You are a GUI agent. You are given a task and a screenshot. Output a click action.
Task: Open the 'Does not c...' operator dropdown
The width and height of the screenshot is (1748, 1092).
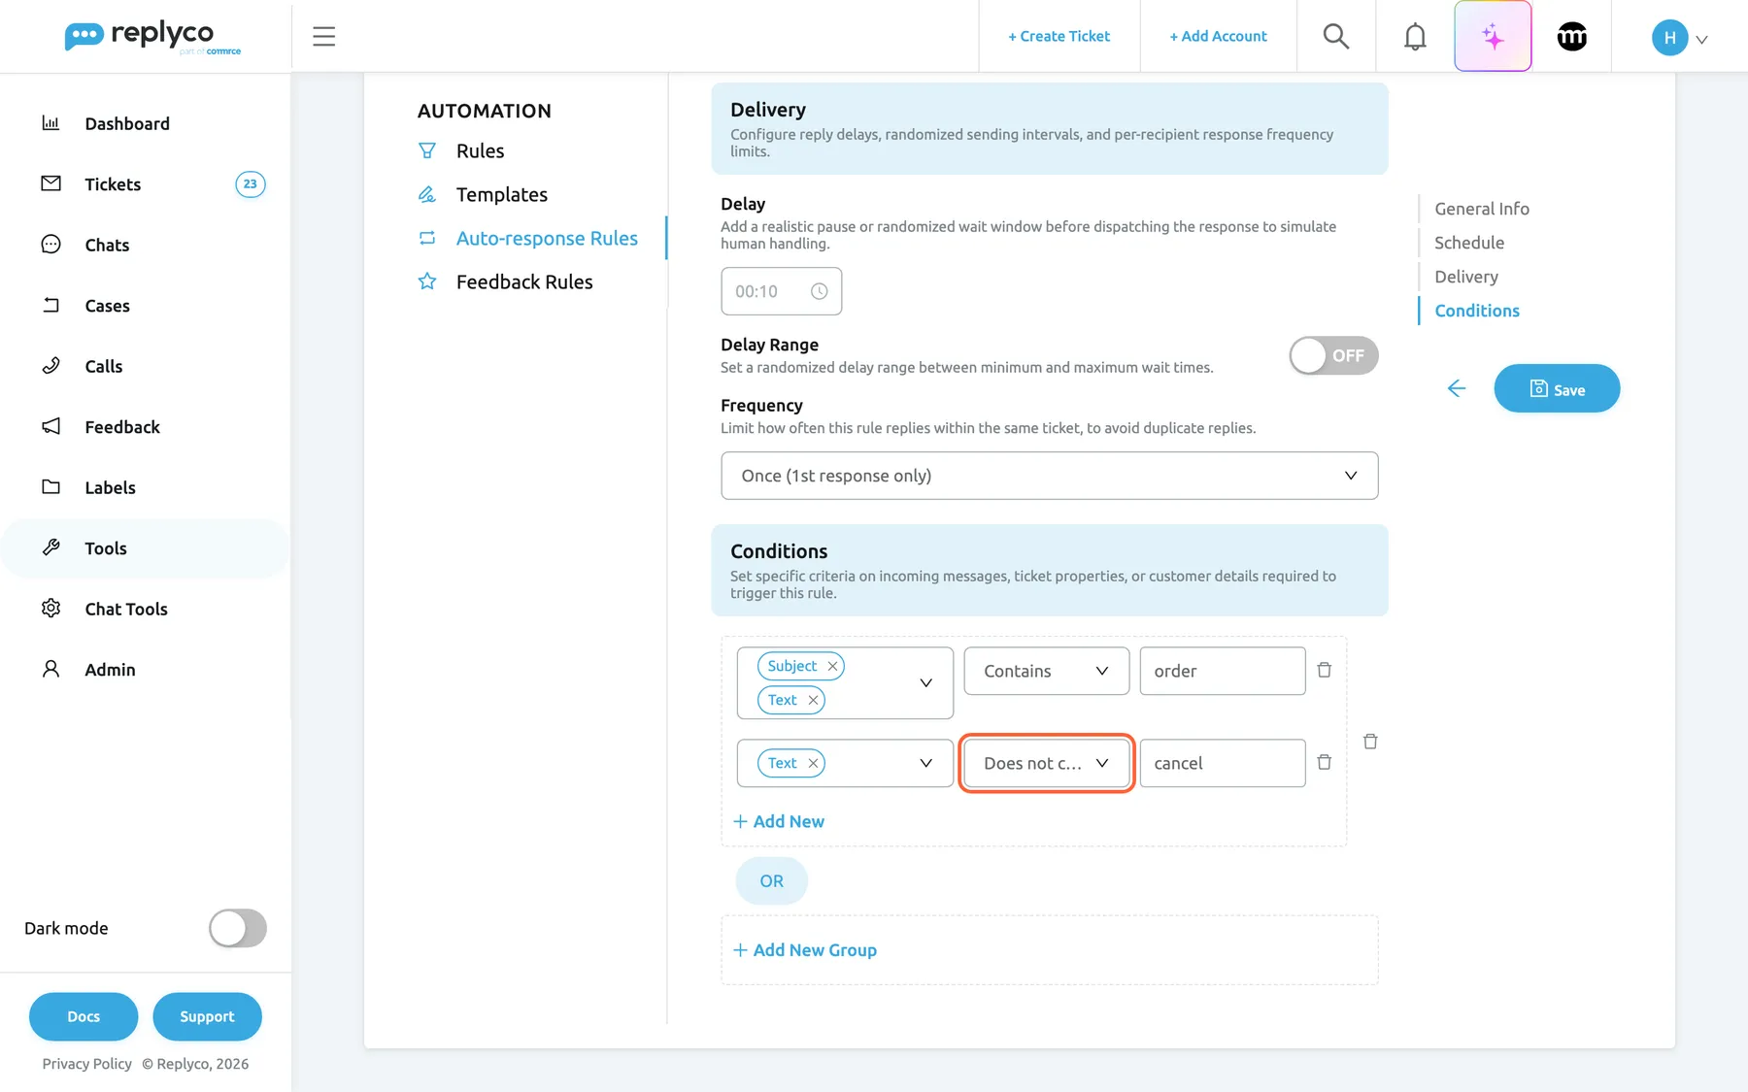pos(1046,763)
